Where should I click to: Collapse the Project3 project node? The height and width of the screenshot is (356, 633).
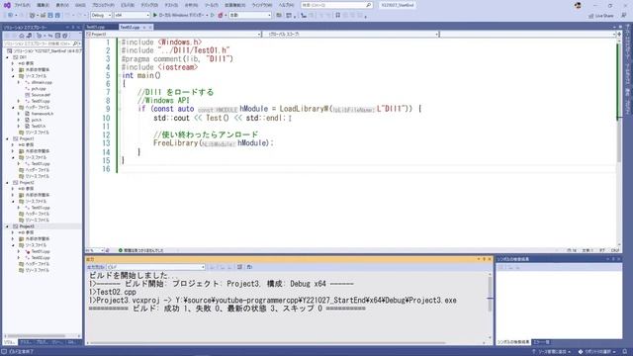point(7,226)
